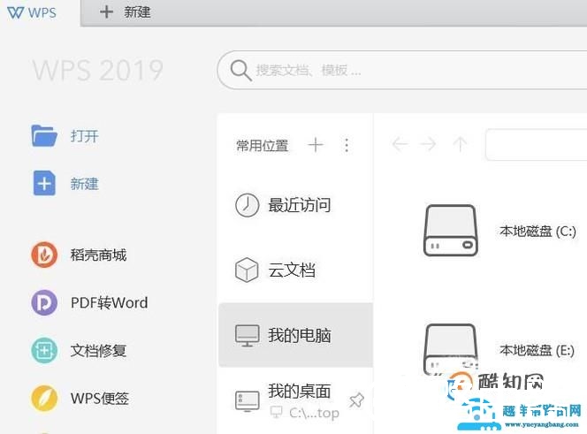Focus the 搜索文档、模板 search field
This screenshot has width=587, height=434.
[402, 70]
